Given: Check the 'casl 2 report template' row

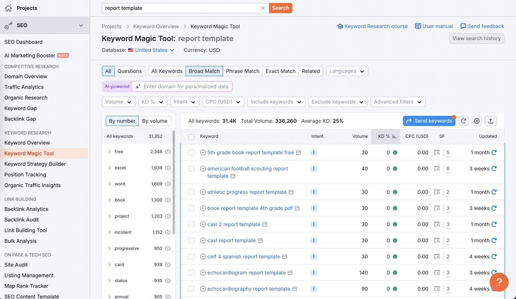Looking at the screenshot, I should tap(191, 224).
